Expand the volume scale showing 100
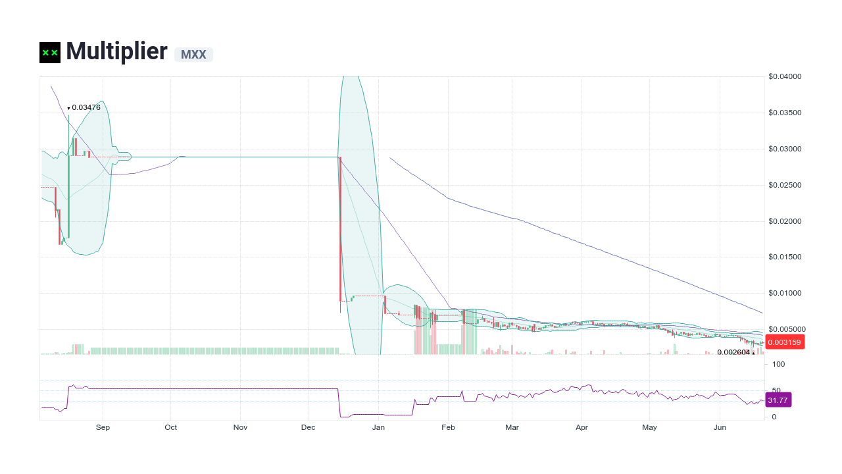Image resolution: width=842 pixels, height=474 pixels. pyautogui.click(x=780, y=363)
